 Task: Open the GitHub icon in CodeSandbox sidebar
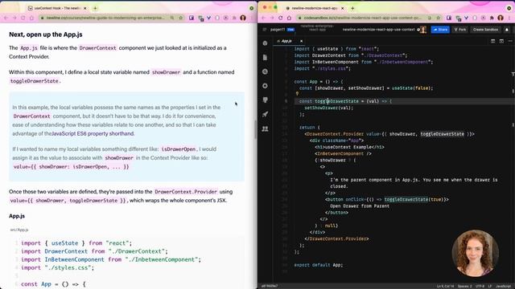click(x=265, y=100)
